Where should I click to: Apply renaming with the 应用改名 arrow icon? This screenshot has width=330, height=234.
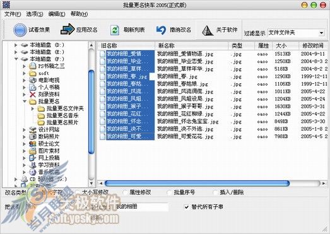pyautogui.click(x=68, y=29)
